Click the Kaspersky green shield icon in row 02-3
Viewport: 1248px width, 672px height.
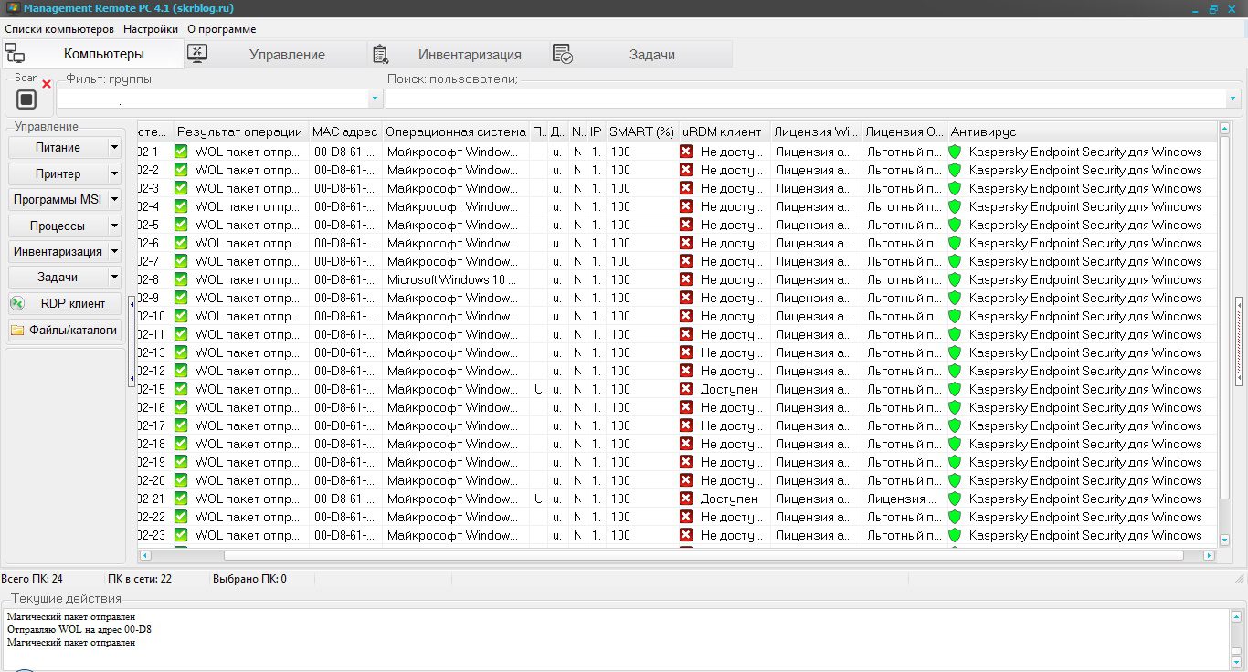(955, 188)
